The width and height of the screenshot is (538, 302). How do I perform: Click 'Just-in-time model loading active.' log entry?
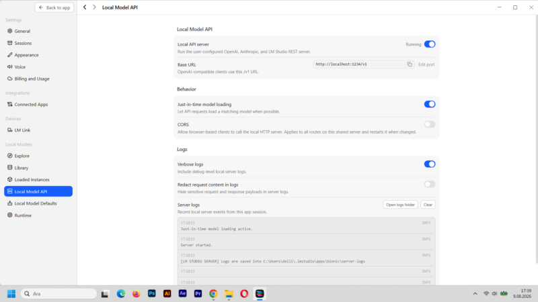(x=307, y=225)
